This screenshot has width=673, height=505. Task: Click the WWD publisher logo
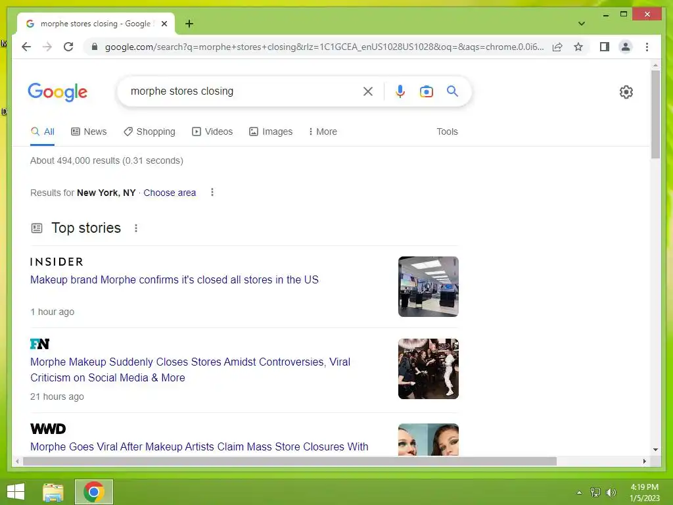48,429
